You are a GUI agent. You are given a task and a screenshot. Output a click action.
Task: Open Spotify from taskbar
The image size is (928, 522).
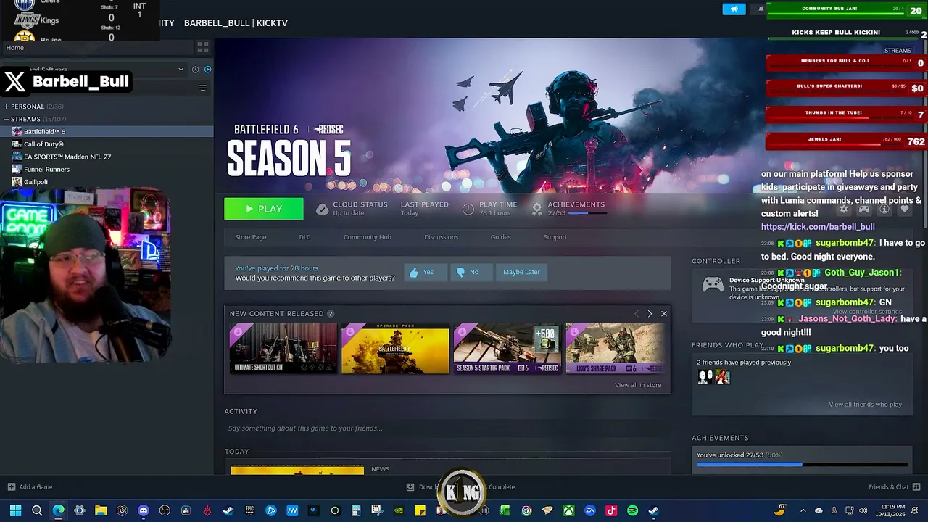(632, 510)
